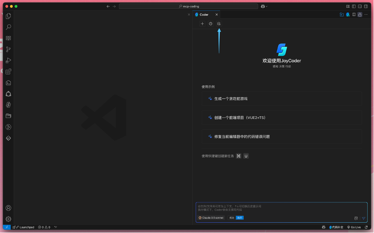374x233 pixels.
Task: Click Go Live in the status bar
Action: [x=354, y=227]
